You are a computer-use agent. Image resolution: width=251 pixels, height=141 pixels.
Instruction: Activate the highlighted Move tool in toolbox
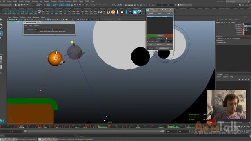[1, 33]
